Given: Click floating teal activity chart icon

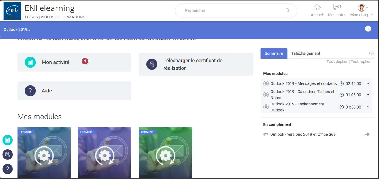Looking at the screenshot, I should point(8,140).
